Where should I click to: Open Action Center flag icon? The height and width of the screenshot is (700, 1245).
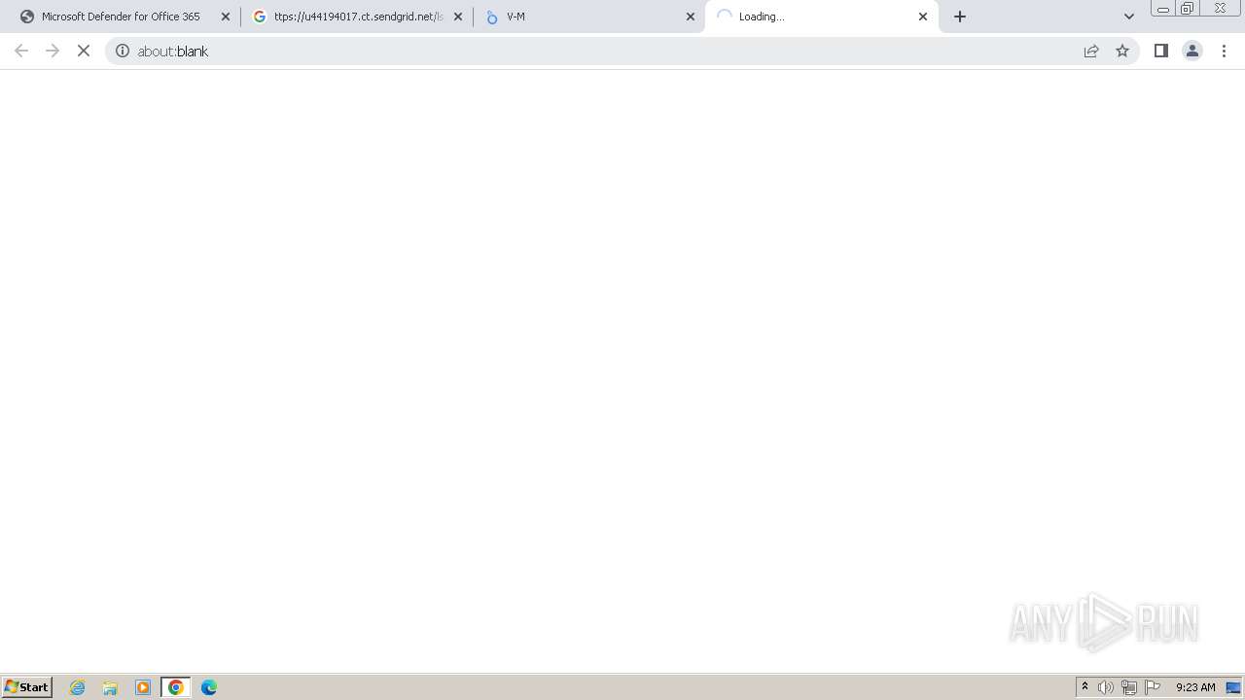tap(1153, 687)
